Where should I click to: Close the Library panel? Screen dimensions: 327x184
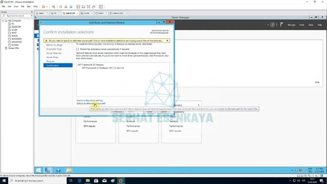coord(32,12)
